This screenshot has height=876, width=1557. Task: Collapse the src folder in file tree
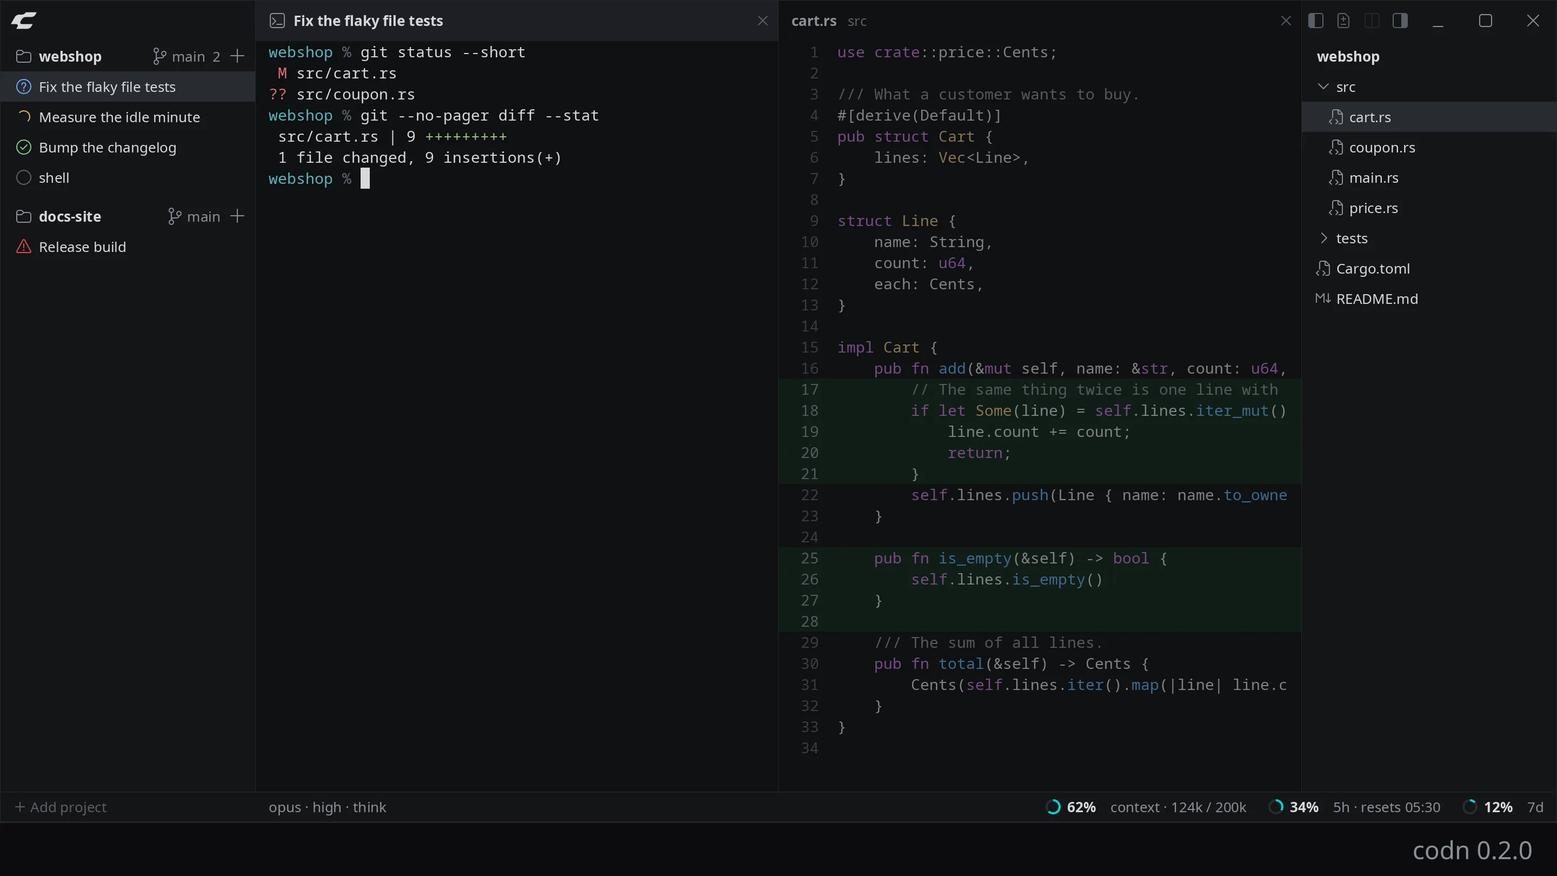1323,87
